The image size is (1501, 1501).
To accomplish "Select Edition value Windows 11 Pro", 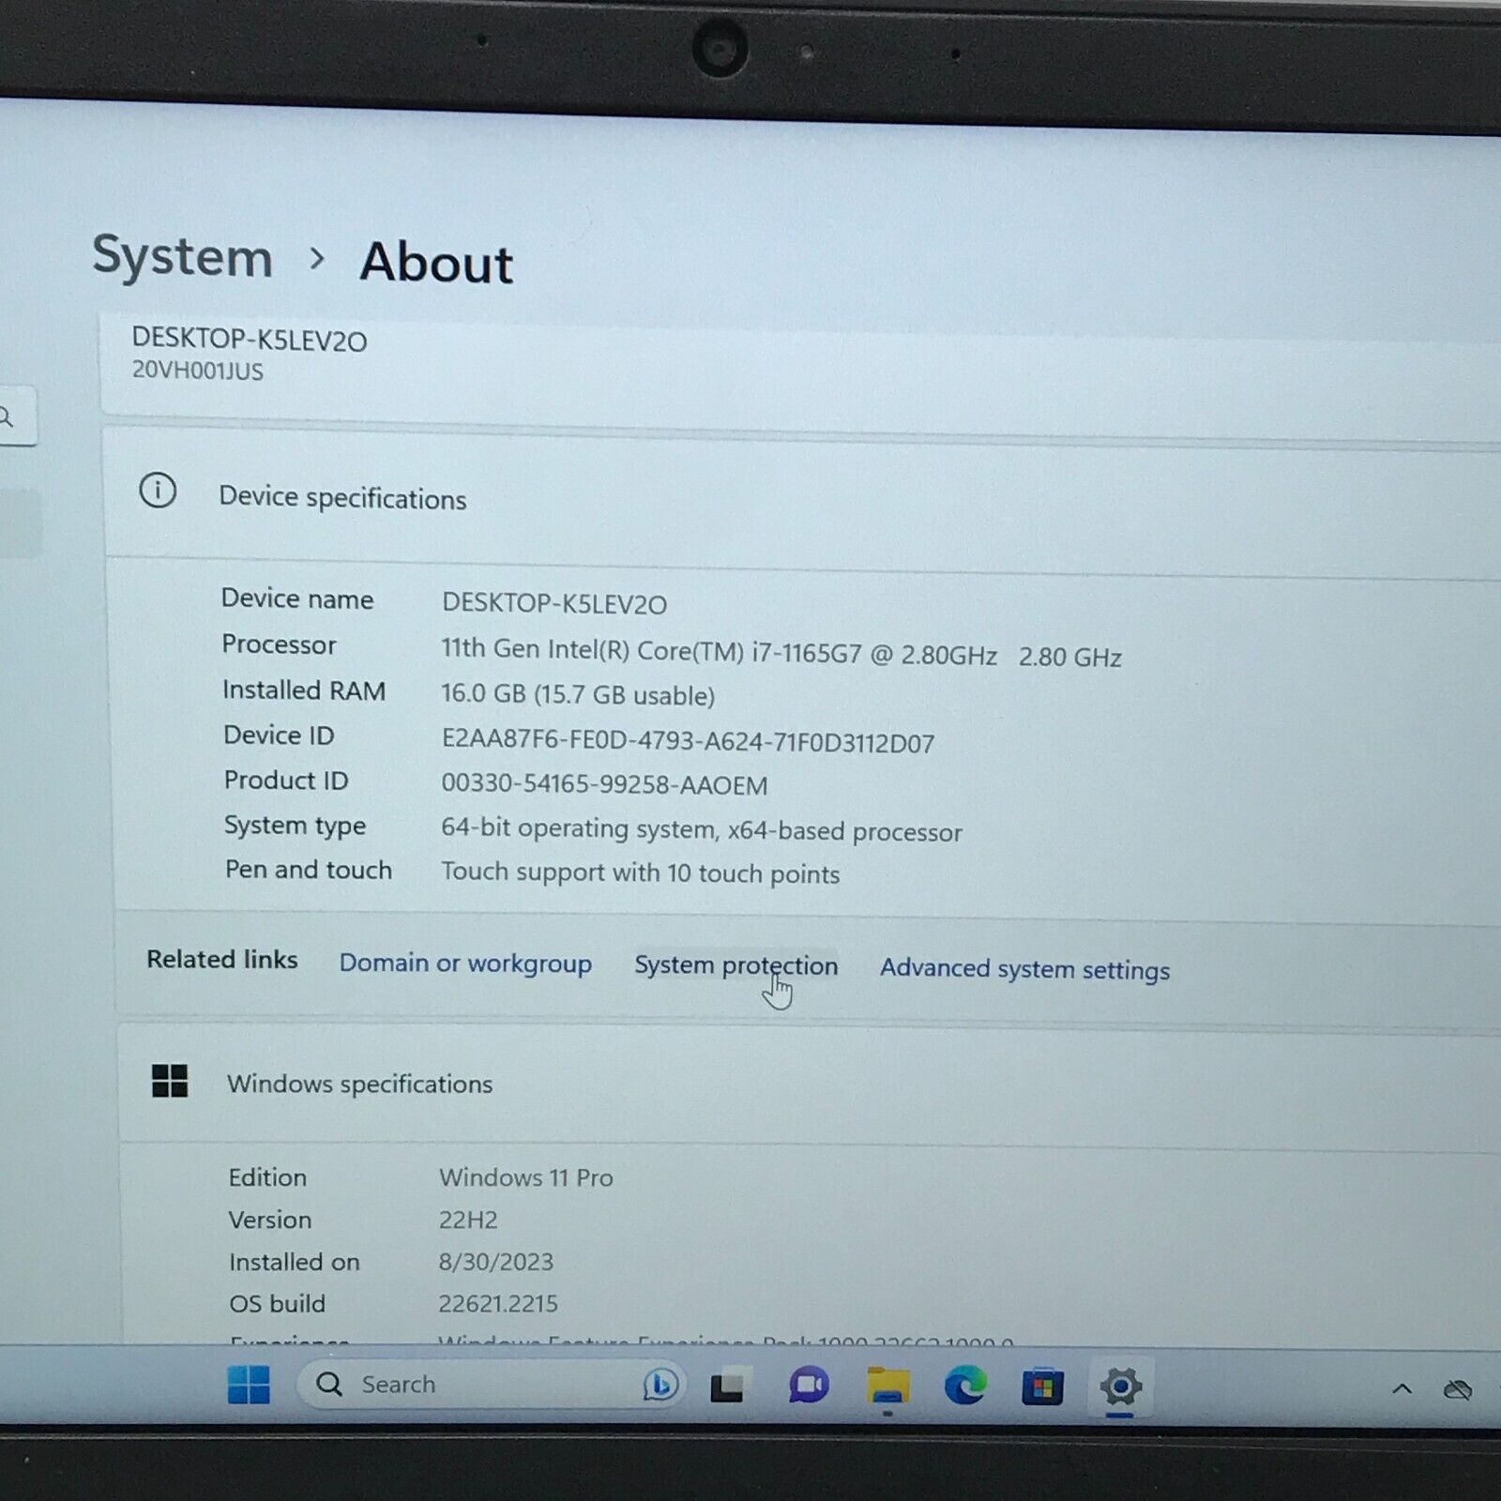I will (x=525, y=1177).
